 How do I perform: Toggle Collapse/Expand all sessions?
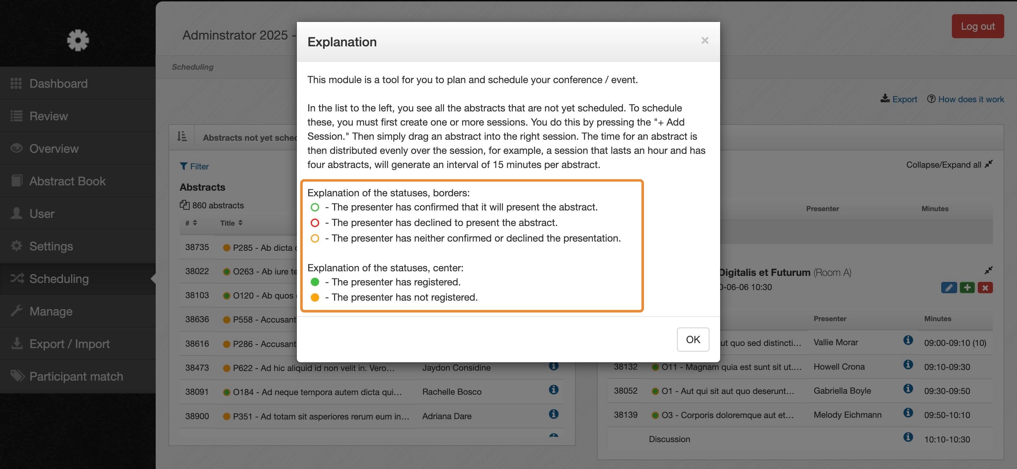(x=949, y=164)
